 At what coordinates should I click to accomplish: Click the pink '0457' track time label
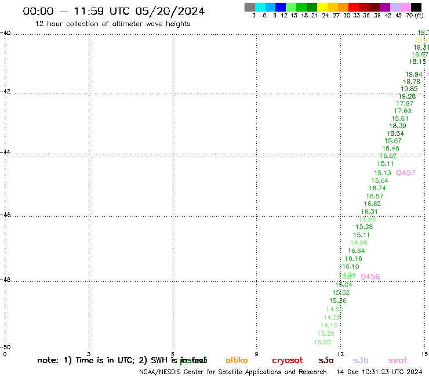pyautogui.click(x=406, y=173)
